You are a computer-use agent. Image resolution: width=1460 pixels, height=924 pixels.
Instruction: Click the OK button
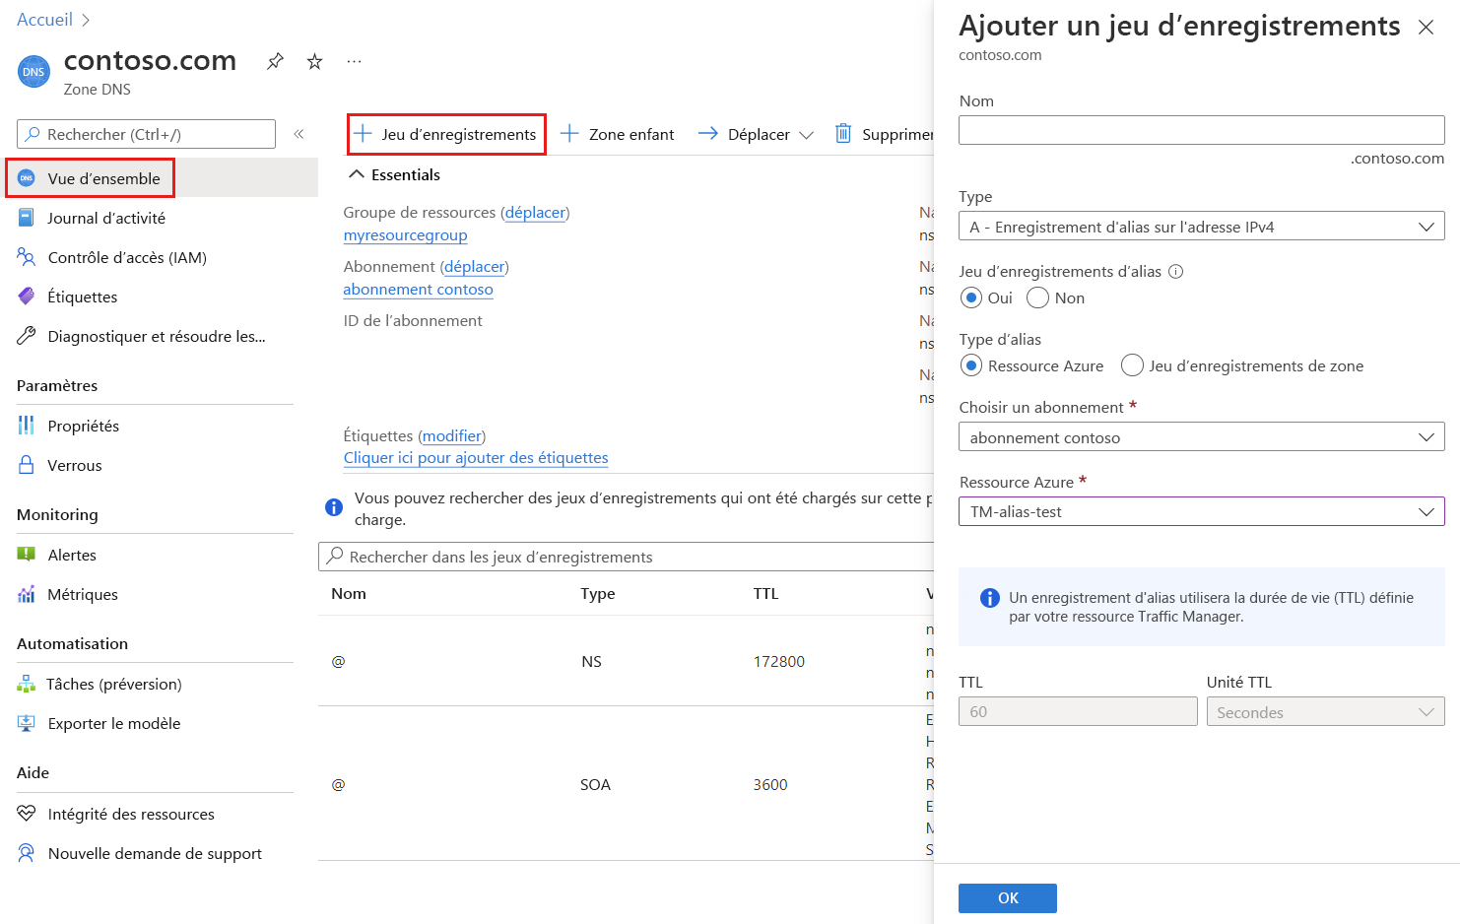point(1007,897)
